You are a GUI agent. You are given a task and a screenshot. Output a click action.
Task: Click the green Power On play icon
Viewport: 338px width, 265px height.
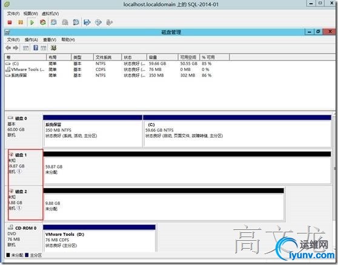click(32, 22)
